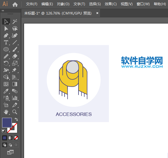This screenshot has width=168, height=158.
Task: Select the Hand tool
Action: [6, 112]
